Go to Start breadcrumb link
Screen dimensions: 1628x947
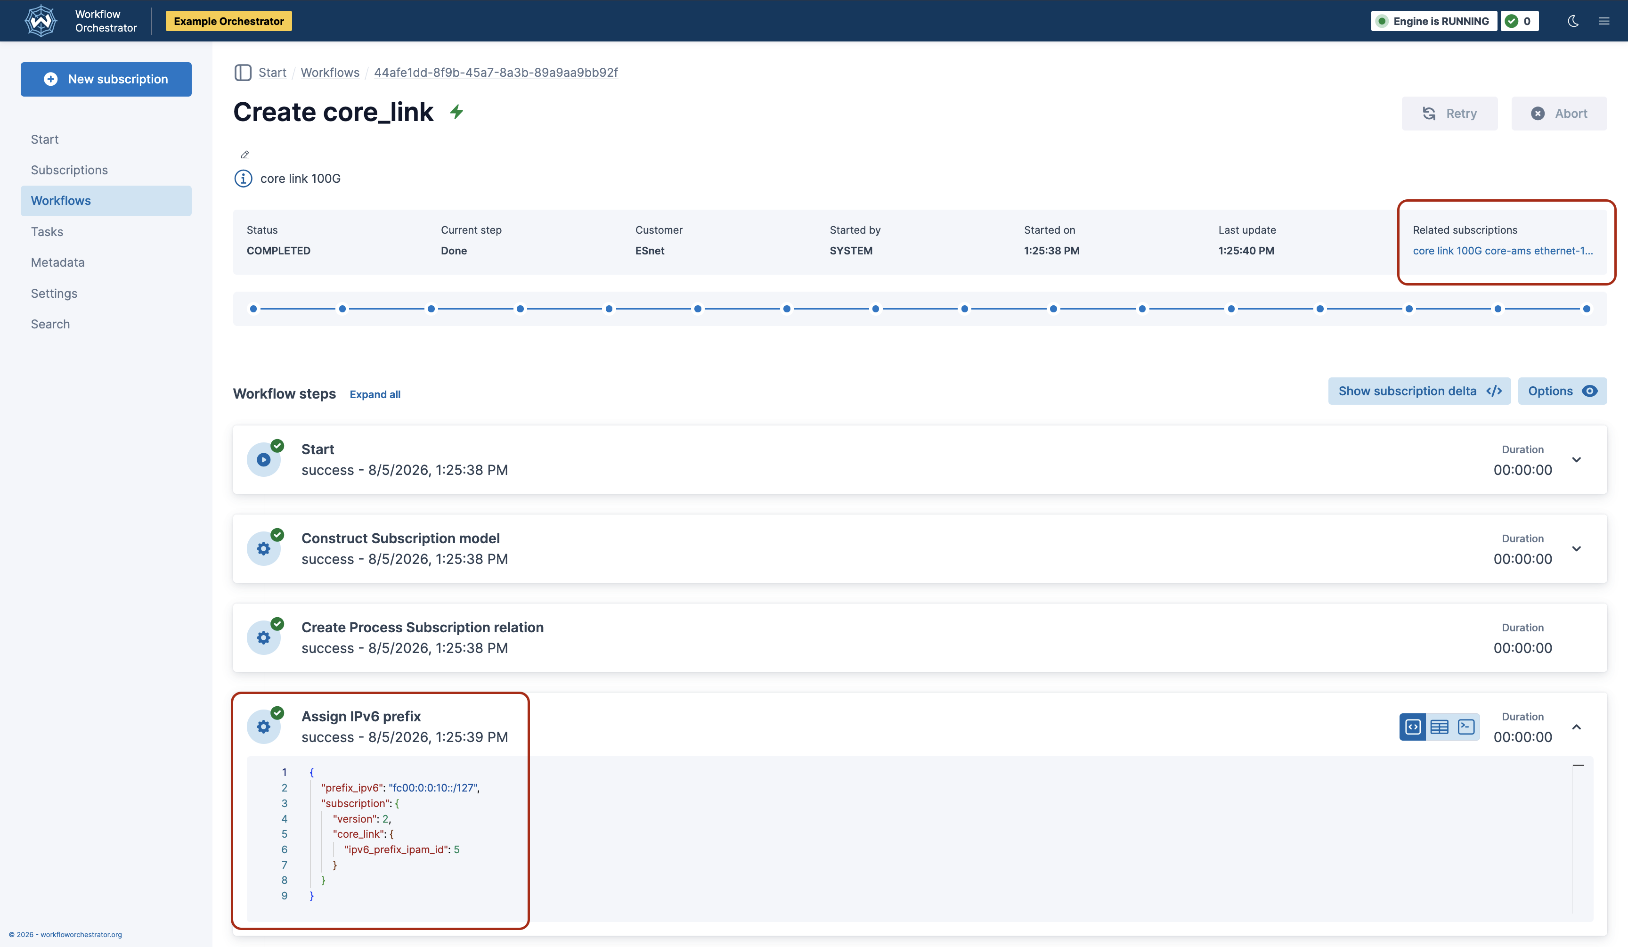tap(272, 73)
